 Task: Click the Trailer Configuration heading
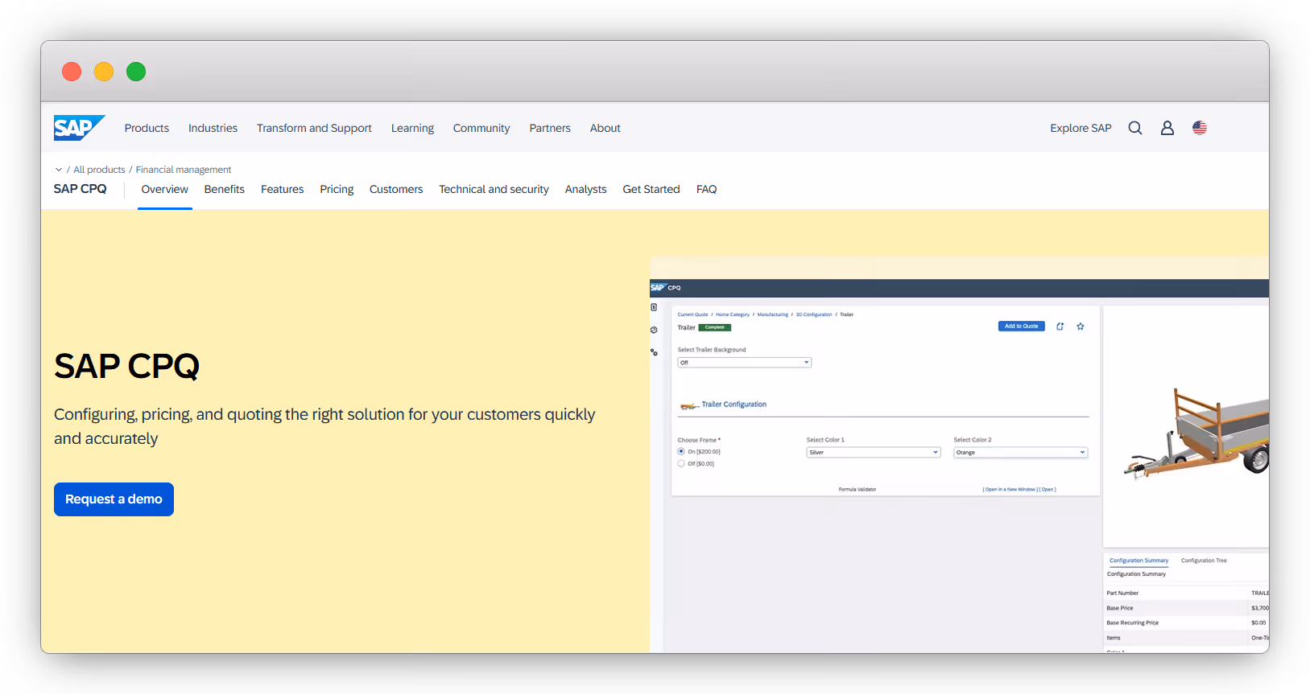(734, 404)
